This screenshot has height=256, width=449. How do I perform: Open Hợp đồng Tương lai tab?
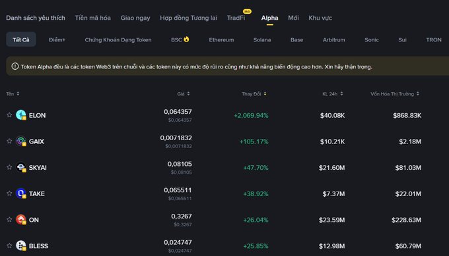pos(188,18)
